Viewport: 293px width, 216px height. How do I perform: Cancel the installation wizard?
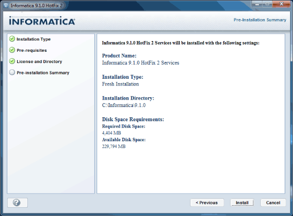coord(273,202)
